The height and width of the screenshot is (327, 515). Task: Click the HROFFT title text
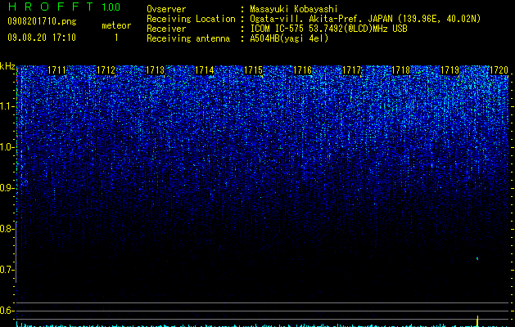pos(51,7)
